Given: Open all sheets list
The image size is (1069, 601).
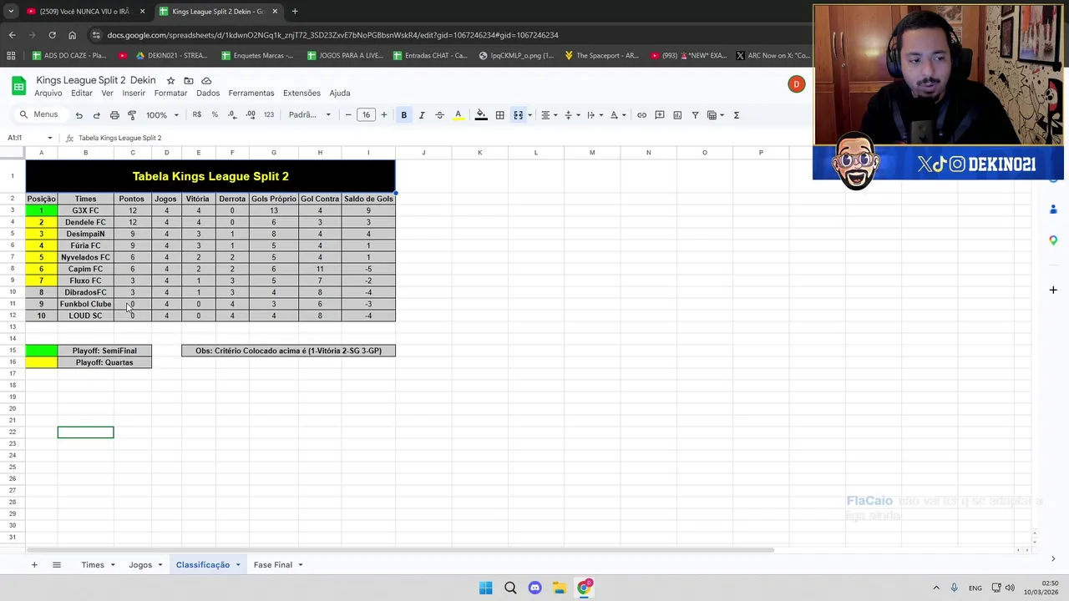Looking at the screenshot, I should tap(57, 565).
